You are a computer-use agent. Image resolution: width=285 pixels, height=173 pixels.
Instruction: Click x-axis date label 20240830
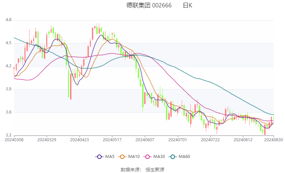point(274,140)
